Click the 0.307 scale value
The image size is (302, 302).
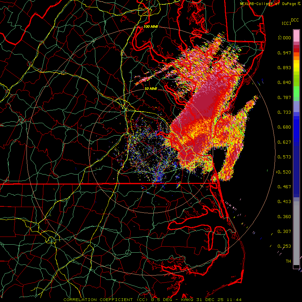coord(284,232)
